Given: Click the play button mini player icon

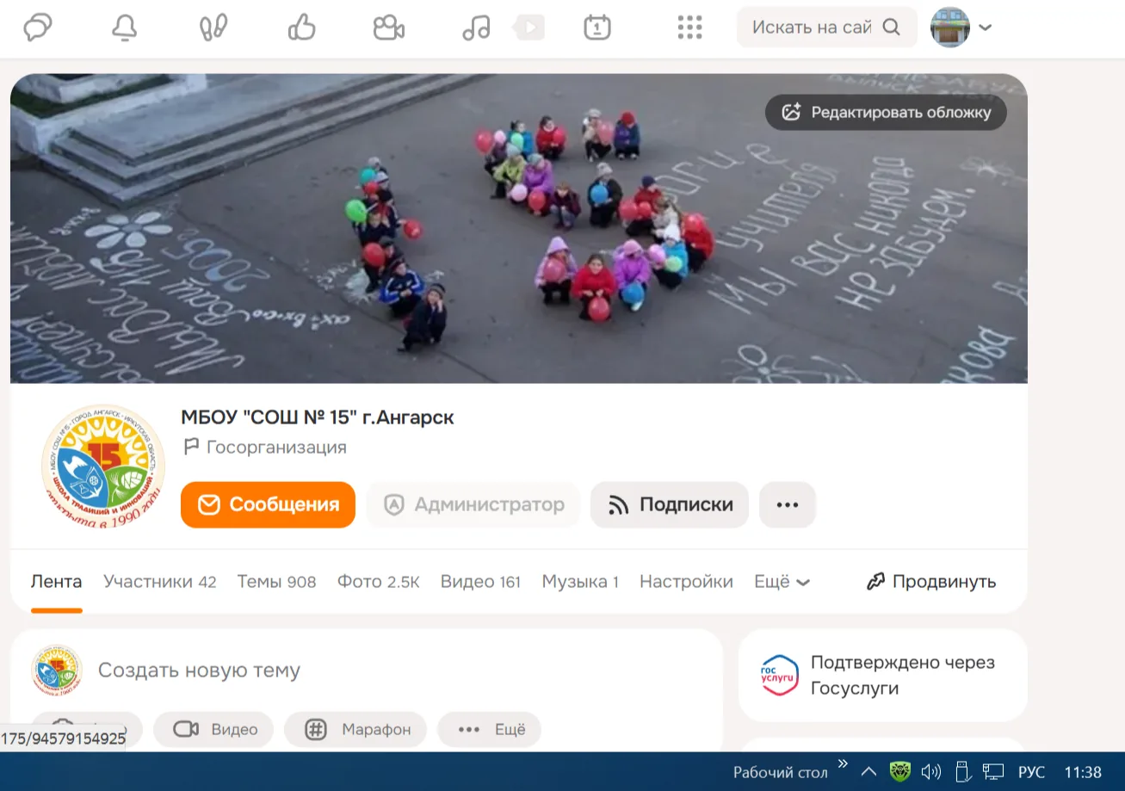Looking at the screenshot, I should point(529,28).
